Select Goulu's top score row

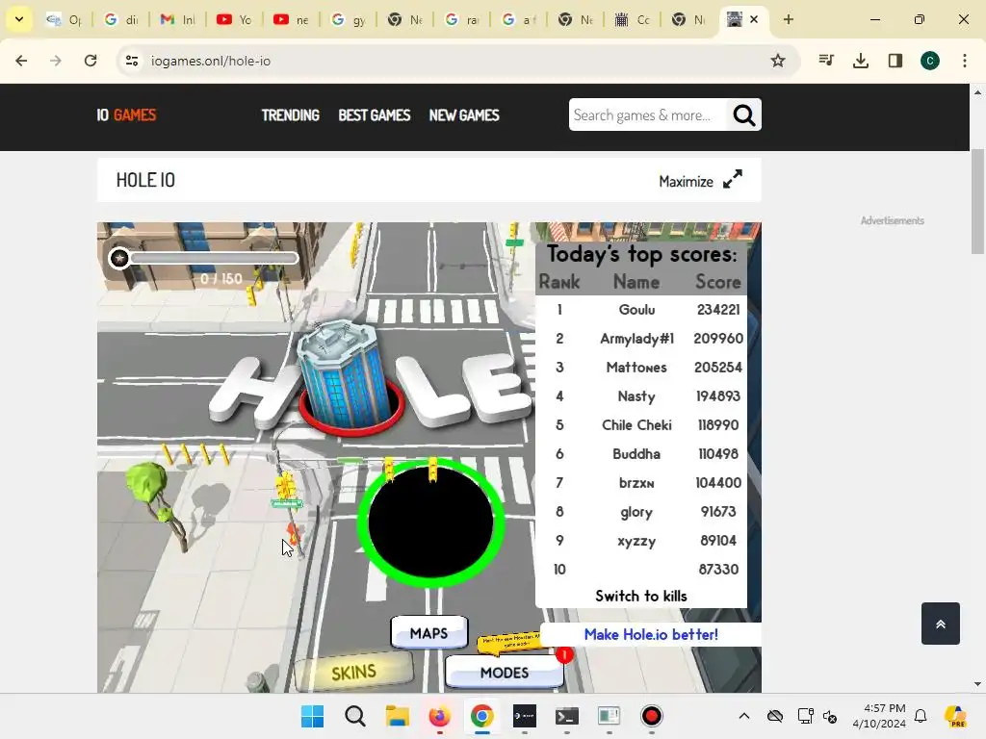[x=640, y=310]
